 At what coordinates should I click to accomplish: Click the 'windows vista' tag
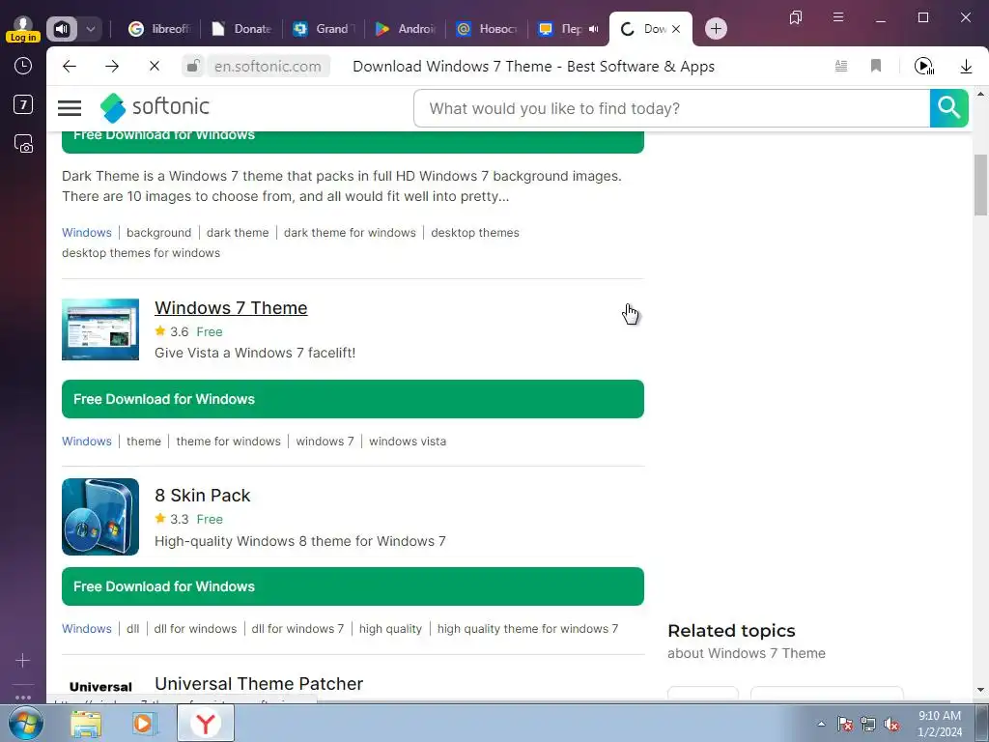tap(408, 441)
